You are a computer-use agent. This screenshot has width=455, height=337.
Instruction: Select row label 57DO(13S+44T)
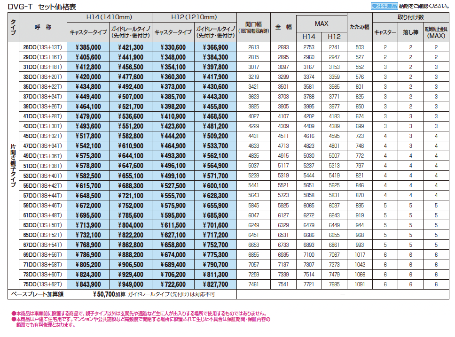[x=43, y=195]
